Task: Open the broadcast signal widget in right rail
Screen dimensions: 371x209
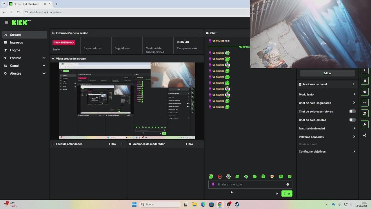Action: pyautogui.click(x=365, y=102)
